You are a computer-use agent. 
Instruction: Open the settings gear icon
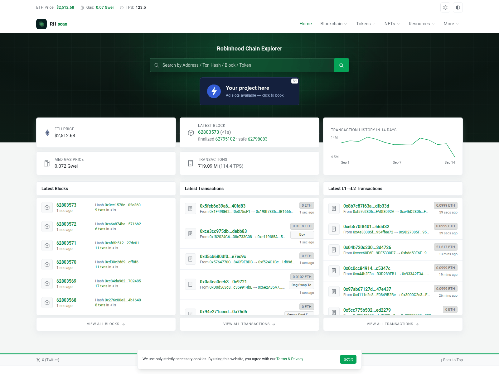pyautogui.click(x=445, y=7)
